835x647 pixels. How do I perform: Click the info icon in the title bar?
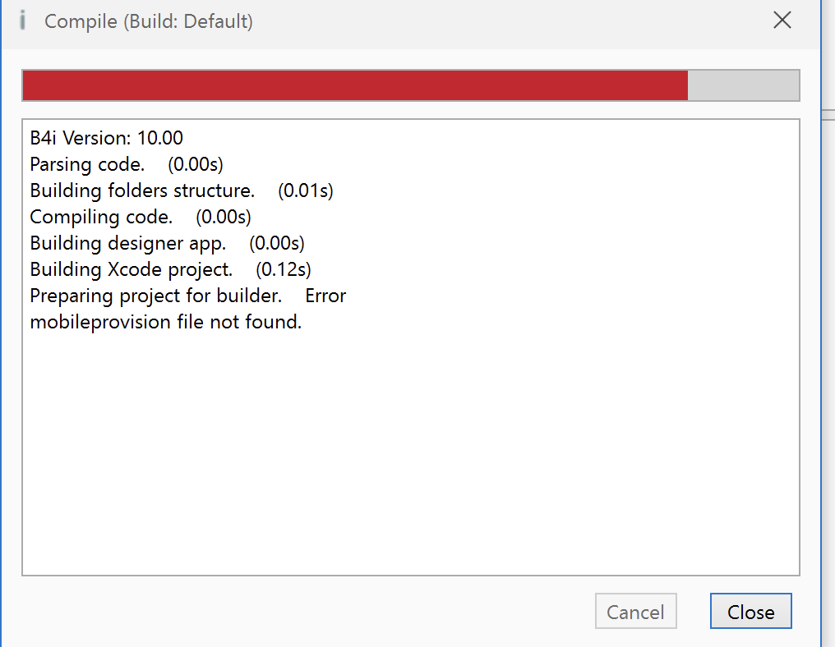(x=21, y=21)
